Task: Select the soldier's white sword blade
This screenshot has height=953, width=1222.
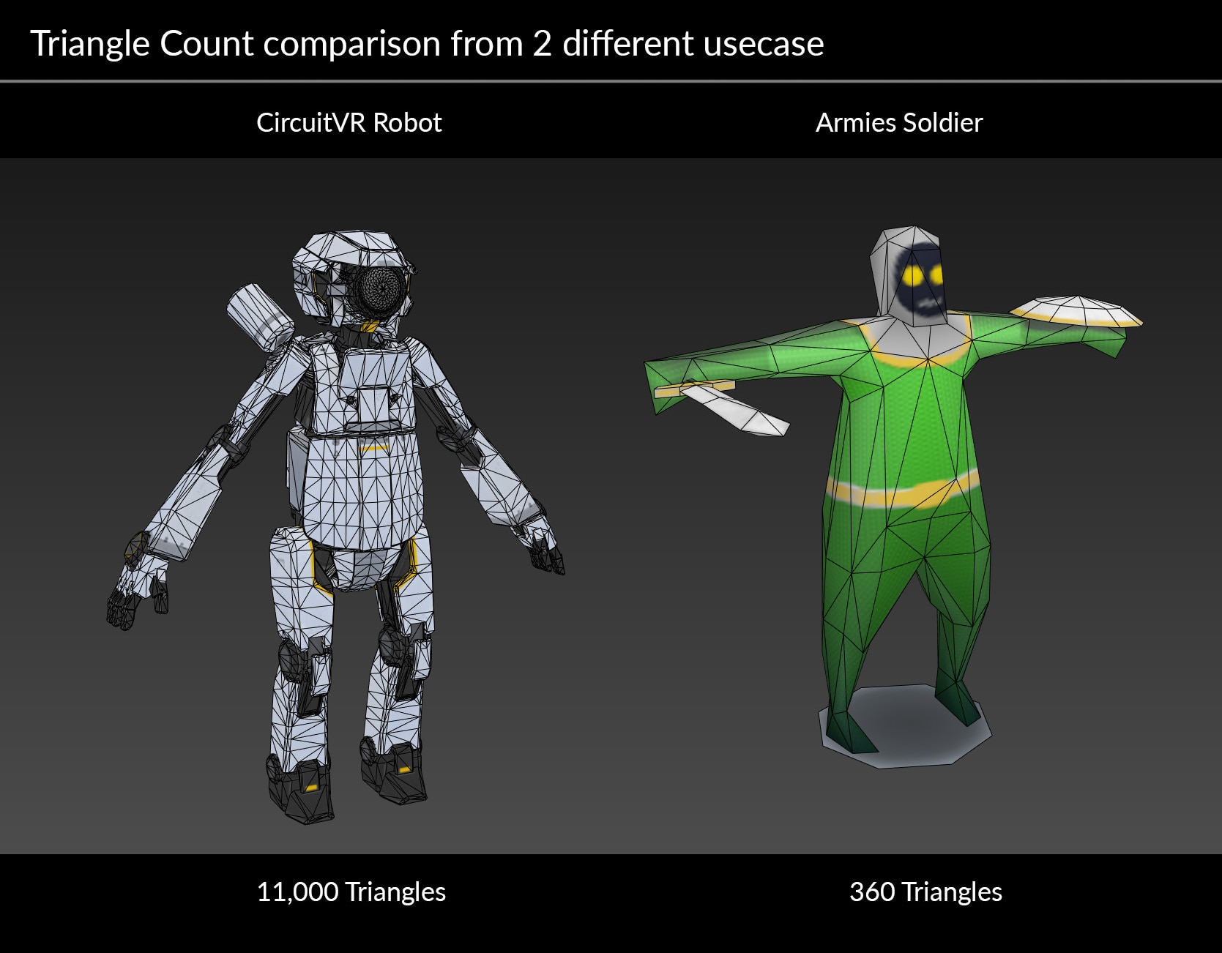Action: pos(737,409)
